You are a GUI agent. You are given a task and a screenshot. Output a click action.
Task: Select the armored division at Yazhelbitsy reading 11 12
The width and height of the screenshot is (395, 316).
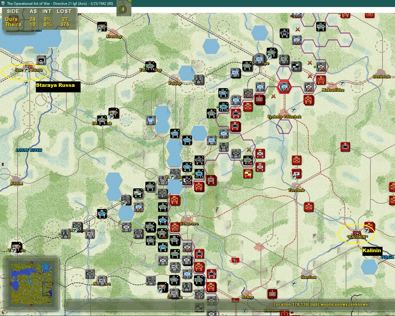tap(150, 67)
